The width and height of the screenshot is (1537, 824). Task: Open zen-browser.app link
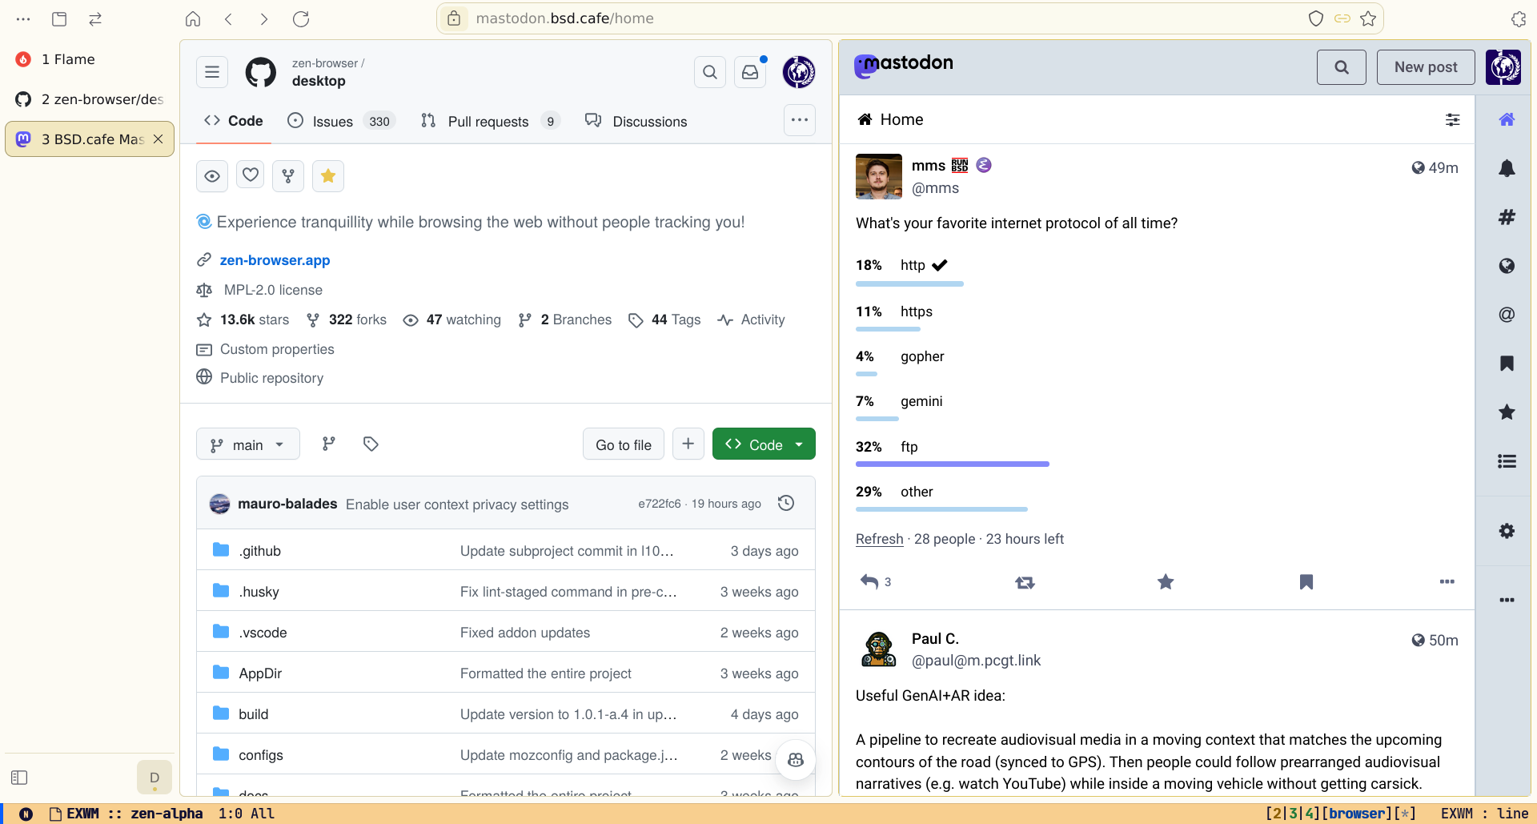[x=275, y=260]
